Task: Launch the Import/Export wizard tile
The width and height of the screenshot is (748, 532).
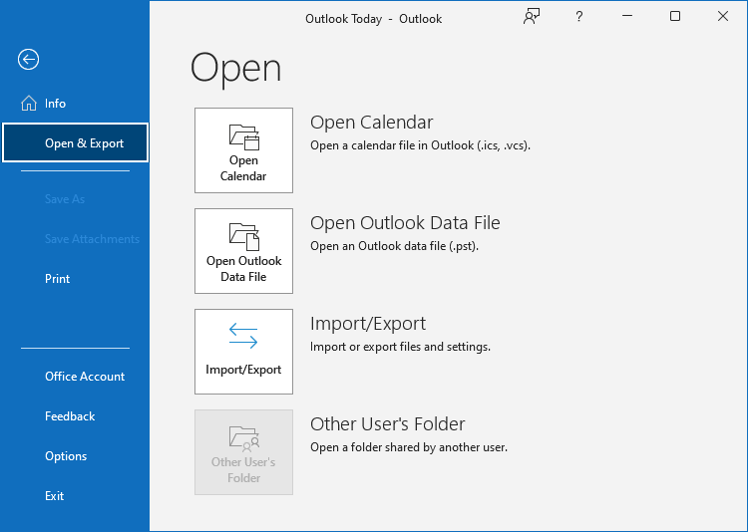Action: [243, 352]
